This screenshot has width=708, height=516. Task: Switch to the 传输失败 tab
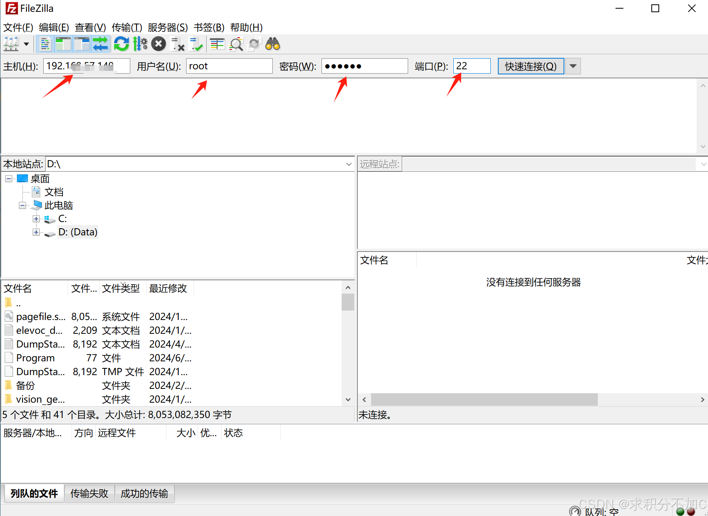click(x=89, y=494)
